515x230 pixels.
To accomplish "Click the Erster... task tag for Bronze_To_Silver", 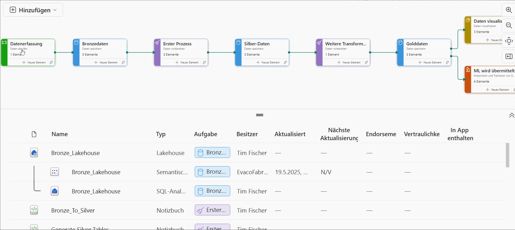I will (212, 210).
